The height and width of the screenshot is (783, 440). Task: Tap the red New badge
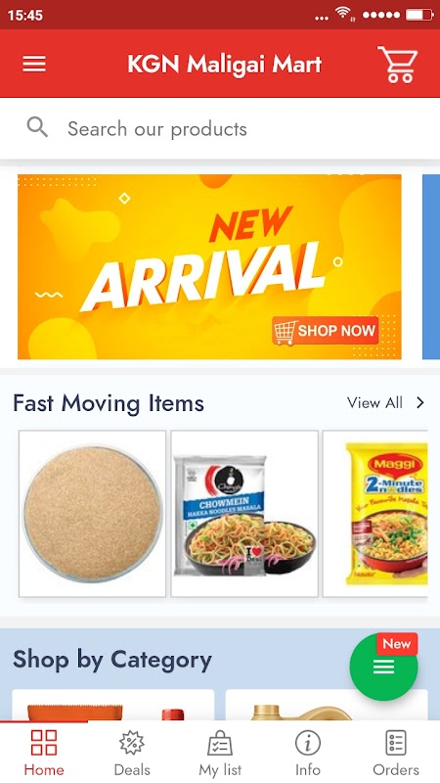[x=397, y=644]
